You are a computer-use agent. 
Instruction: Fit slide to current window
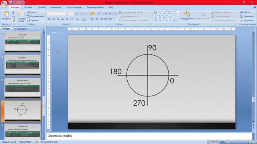point(255,142)
